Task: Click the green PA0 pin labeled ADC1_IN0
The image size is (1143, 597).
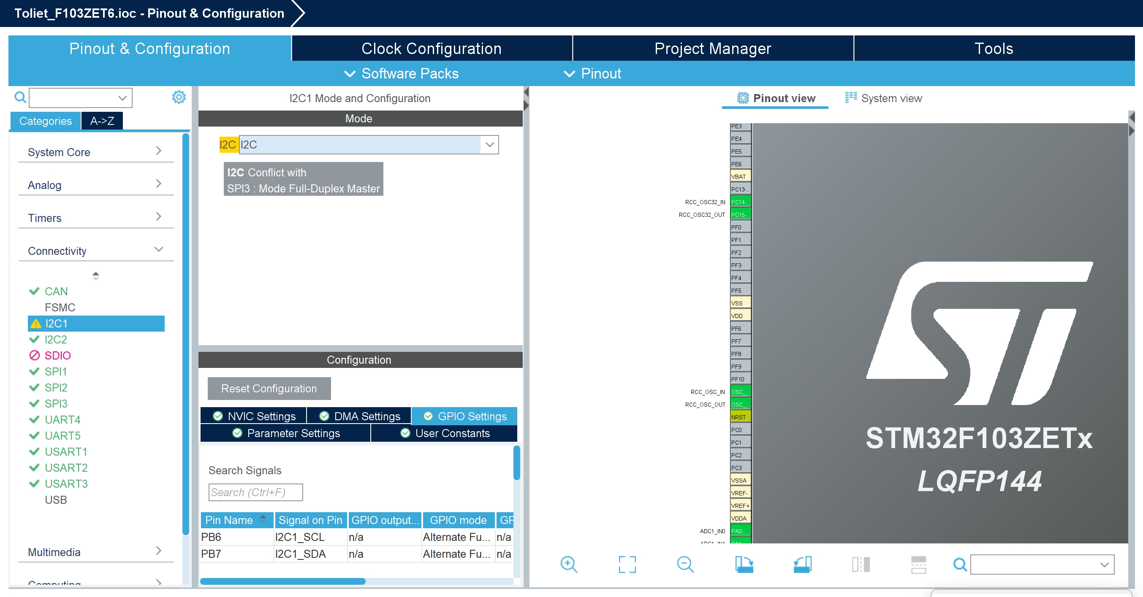Action: pyautogui.click(x=740, y=530)
